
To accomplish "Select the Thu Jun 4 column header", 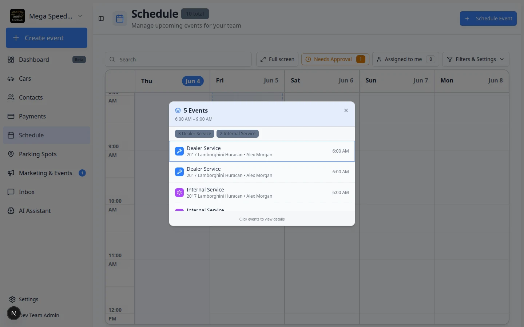I will [x=172, y=81].
